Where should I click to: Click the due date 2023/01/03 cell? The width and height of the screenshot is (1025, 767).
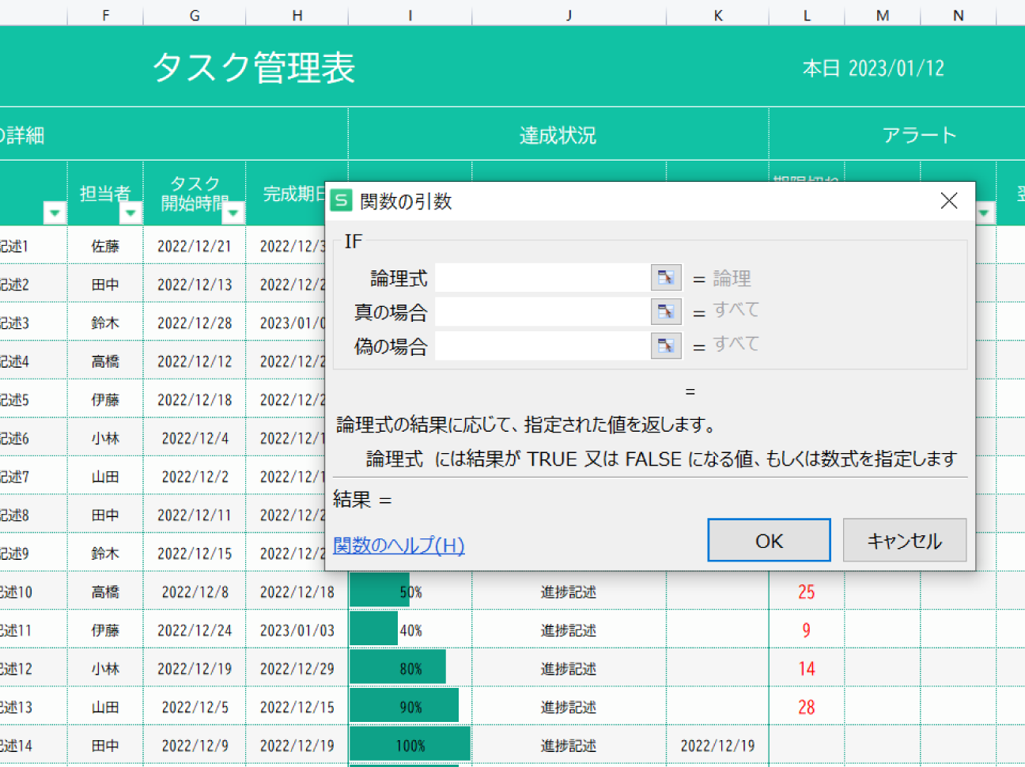point(297,630)
